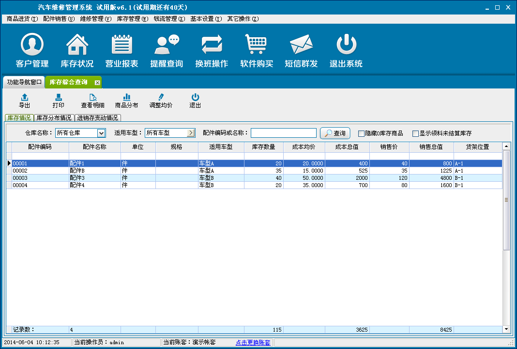The width and height of the screenshot is (517, 349).
Task: Expand 仓库名称 warehouse dropdown
Action: click(x=101, y=133)
